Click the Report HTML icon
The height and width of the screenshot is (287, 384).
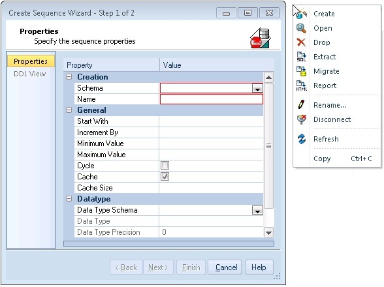(x=302, y=85)
